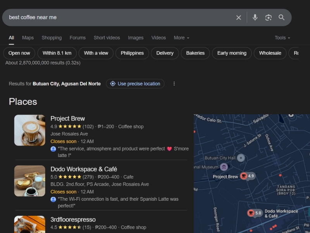Click the crosshair icon on Use precise location

pos(112,83)
